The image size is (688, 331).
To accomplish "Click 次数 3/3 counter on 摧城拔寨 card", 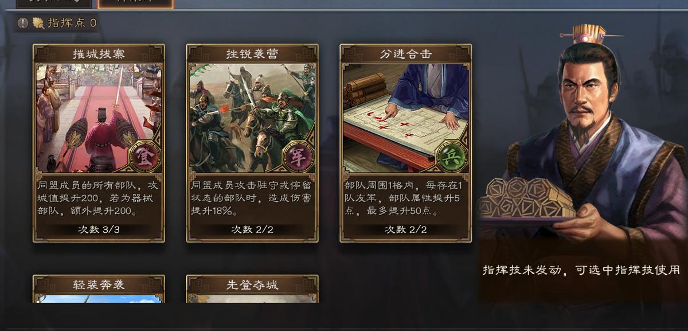I will point(99,229).
